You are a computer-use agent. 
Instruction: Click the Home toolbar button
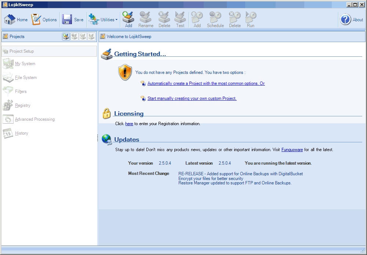click(x=16, y=20)
